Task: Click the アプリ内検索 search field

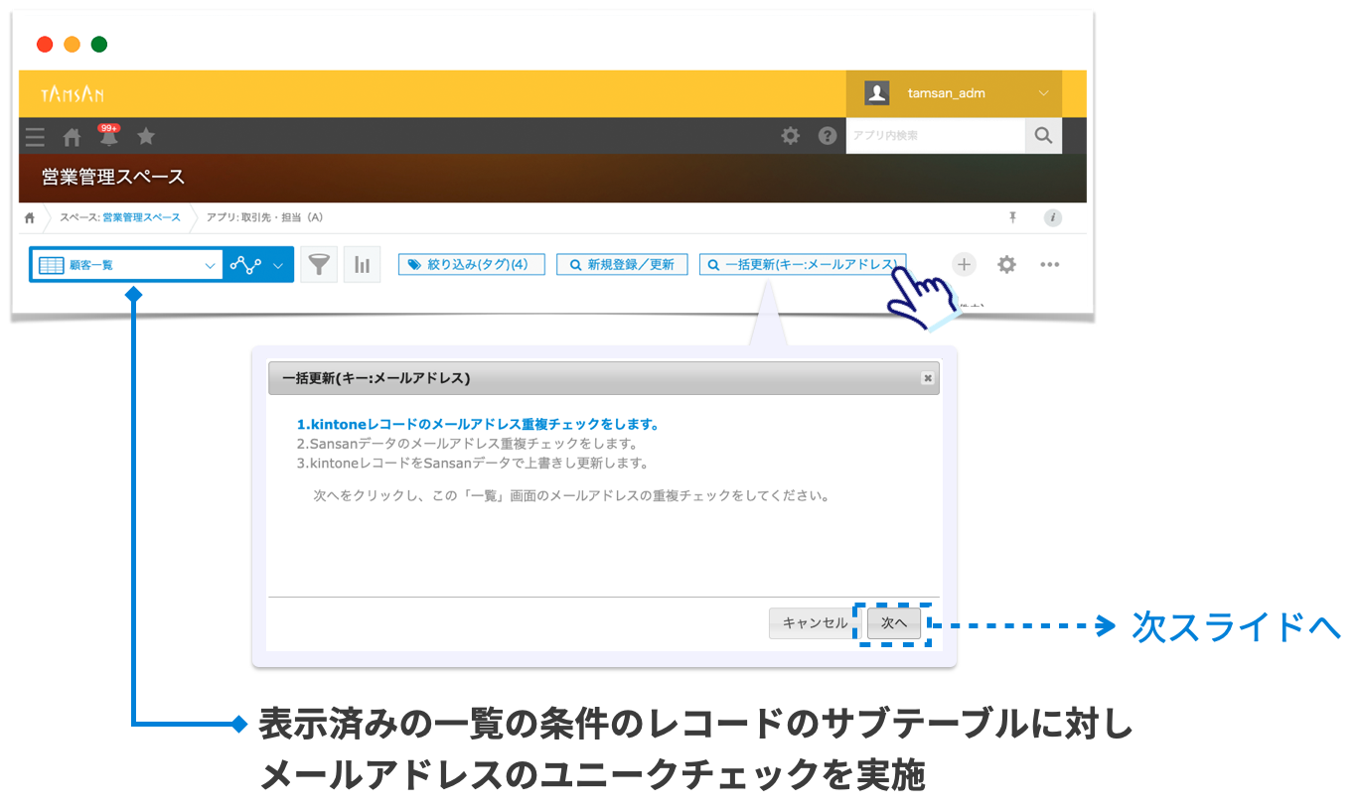Action: click(934, 136)
